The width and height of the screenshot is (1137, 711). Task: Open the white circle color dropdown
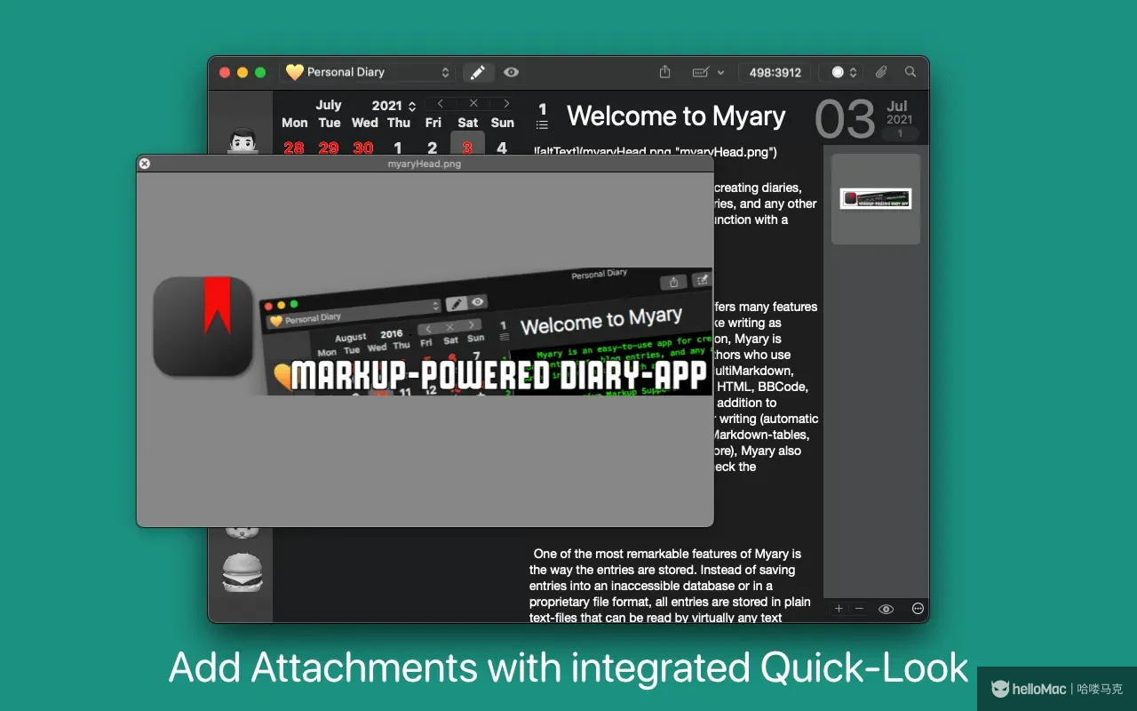[x=843, y=72]
